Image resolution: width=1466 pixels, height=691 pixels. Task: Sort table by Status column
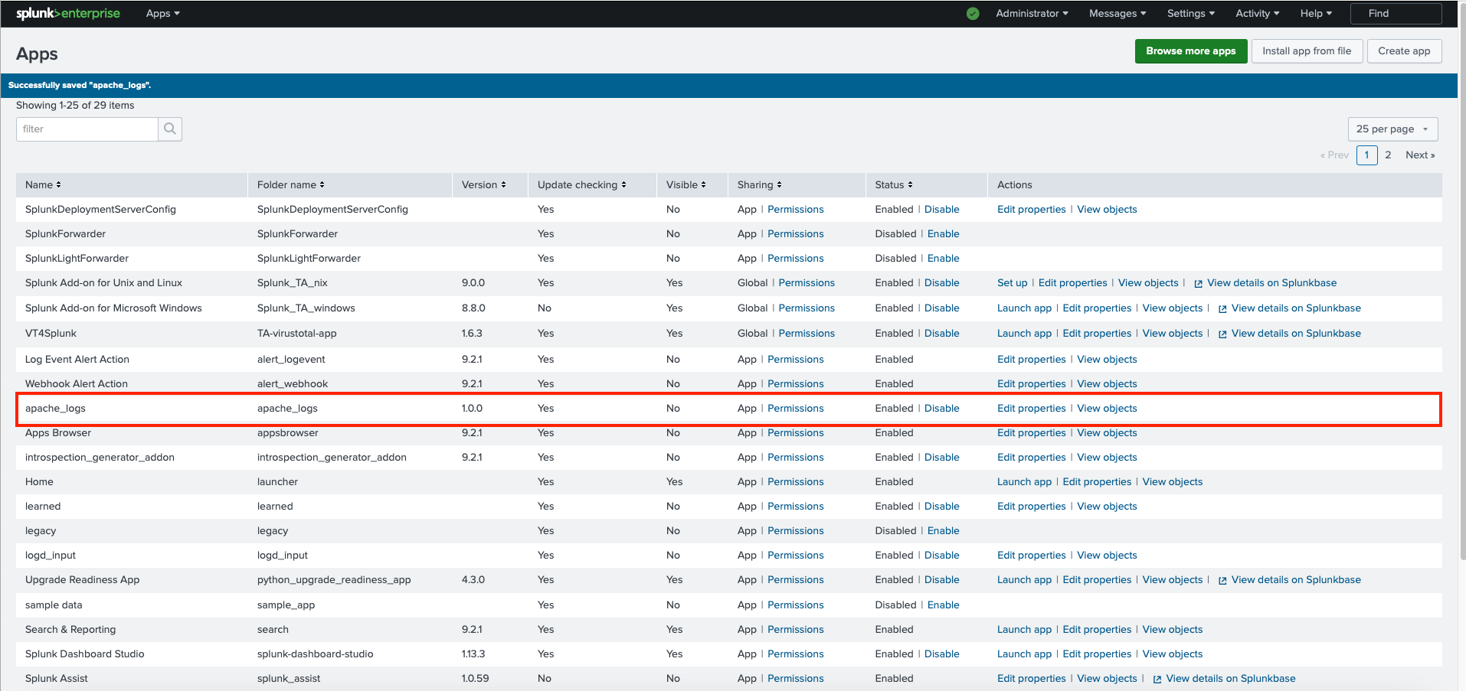point(894,184)
